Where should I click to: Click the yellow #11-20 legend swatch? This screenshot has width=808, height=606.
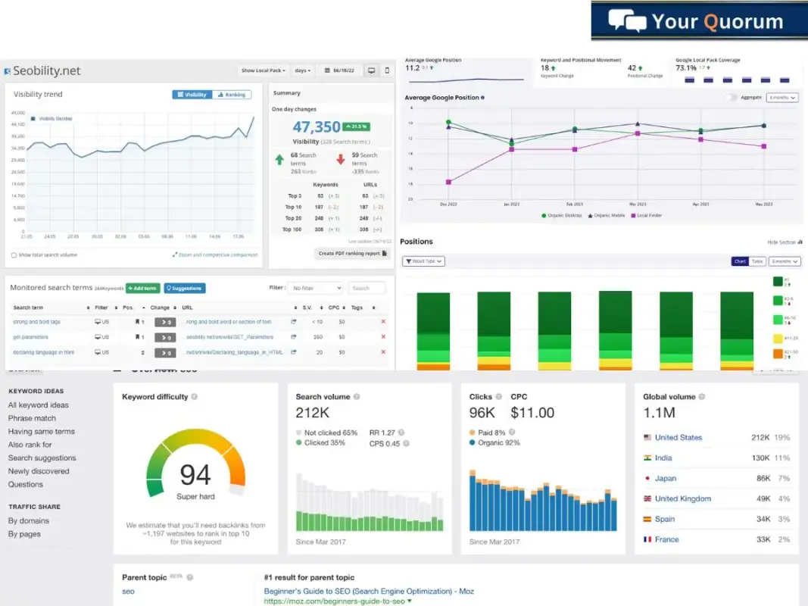778,338
